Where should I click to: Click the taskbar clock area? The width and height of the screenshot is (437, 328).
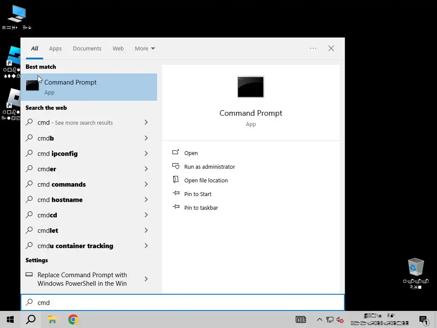click(379, 319)
